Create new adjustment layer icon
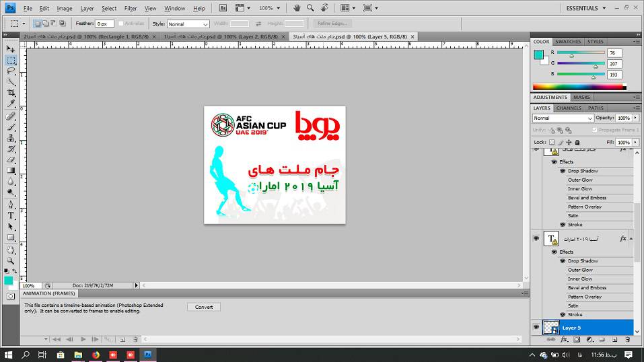The width and height of the screenshot is (644, 362). pyautogui.click(x=589, y=339)
